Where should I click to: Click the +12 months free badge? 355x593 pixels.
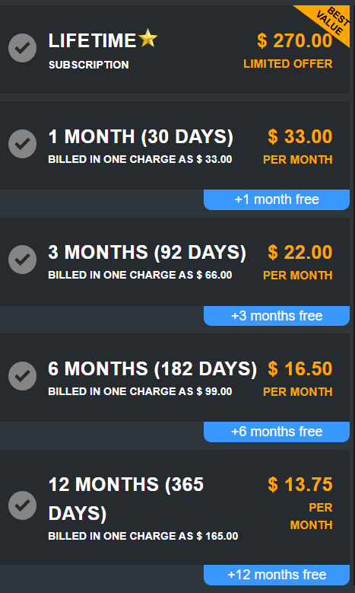pyautogui.click(x=277, y=575)
